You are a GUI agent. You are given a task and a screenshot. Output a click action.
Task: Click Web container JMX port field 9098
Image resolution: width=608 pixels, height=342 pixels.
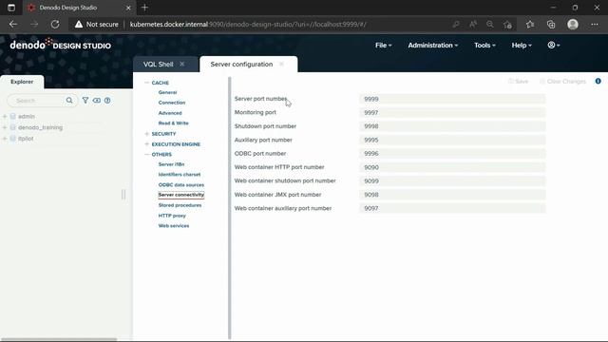[x=452, y=195]
